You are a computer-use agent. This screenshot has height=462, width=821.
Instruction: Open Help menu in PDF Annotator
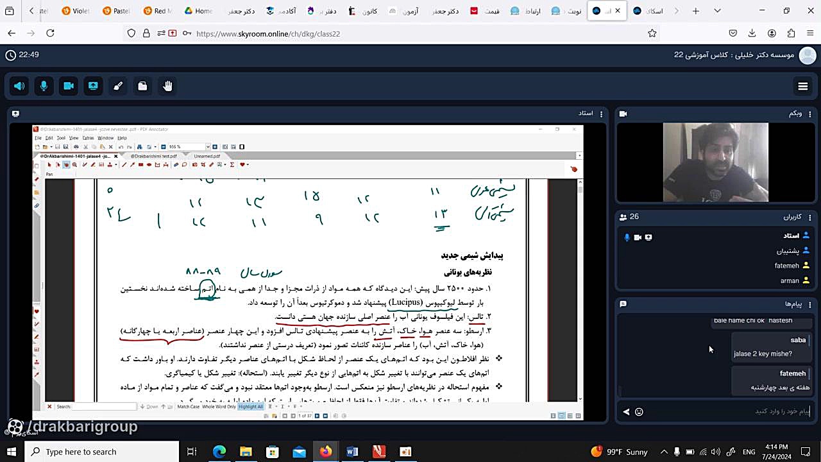pos(122,138)
